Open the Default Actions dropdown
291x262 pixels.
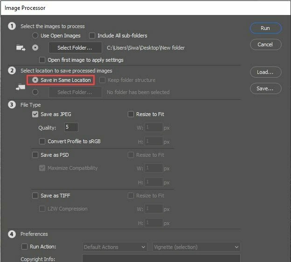tap(115, 247)
